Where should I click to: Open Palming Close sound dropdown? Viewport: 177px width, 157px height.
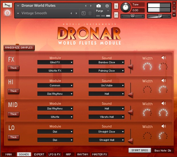tap(106, 71)
